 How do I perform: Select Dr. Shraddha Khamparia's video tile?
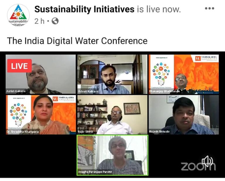coord(41,115)
